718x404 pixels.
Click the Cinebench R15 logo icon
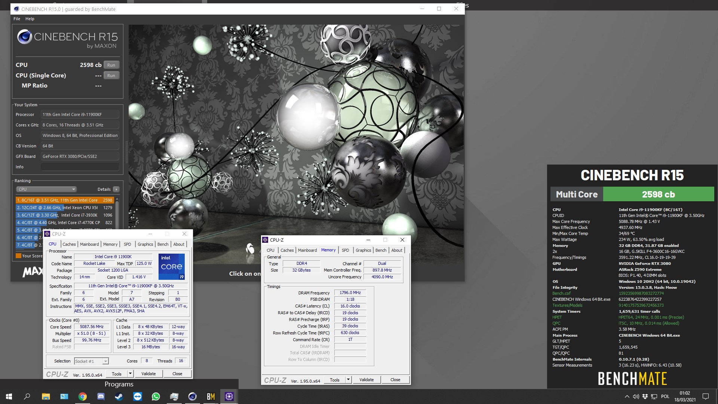(25, 37)
